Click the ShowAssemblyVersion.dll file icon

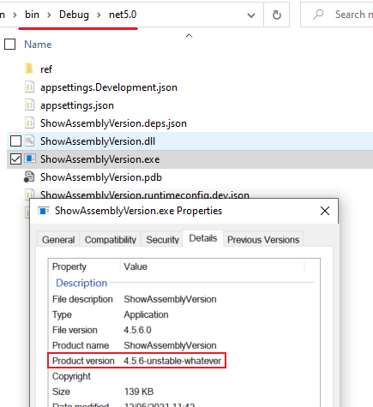[29, 141]
